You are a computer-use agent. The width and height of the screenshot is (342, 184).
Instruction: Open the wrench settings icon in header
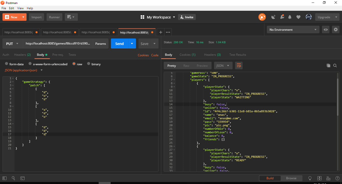[282, 17]
